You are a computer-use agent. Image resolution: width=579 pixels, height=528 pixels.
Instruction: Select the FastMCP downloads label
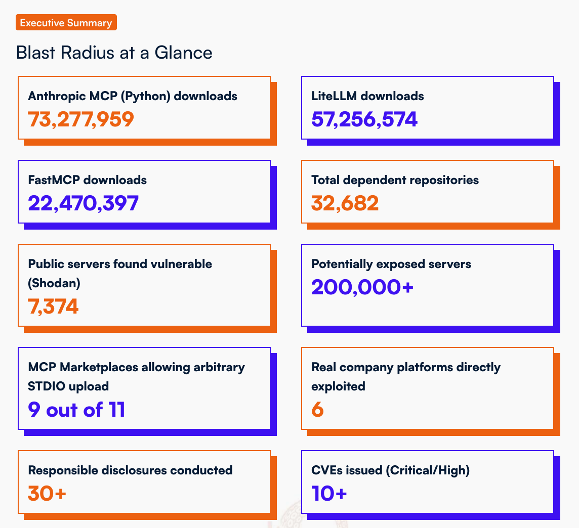pos(88,180)
